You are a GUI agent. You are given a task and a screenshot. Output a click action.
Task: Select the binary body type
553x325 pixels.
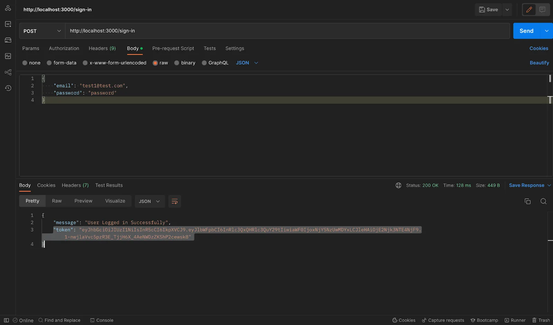[x=185, y=63]
